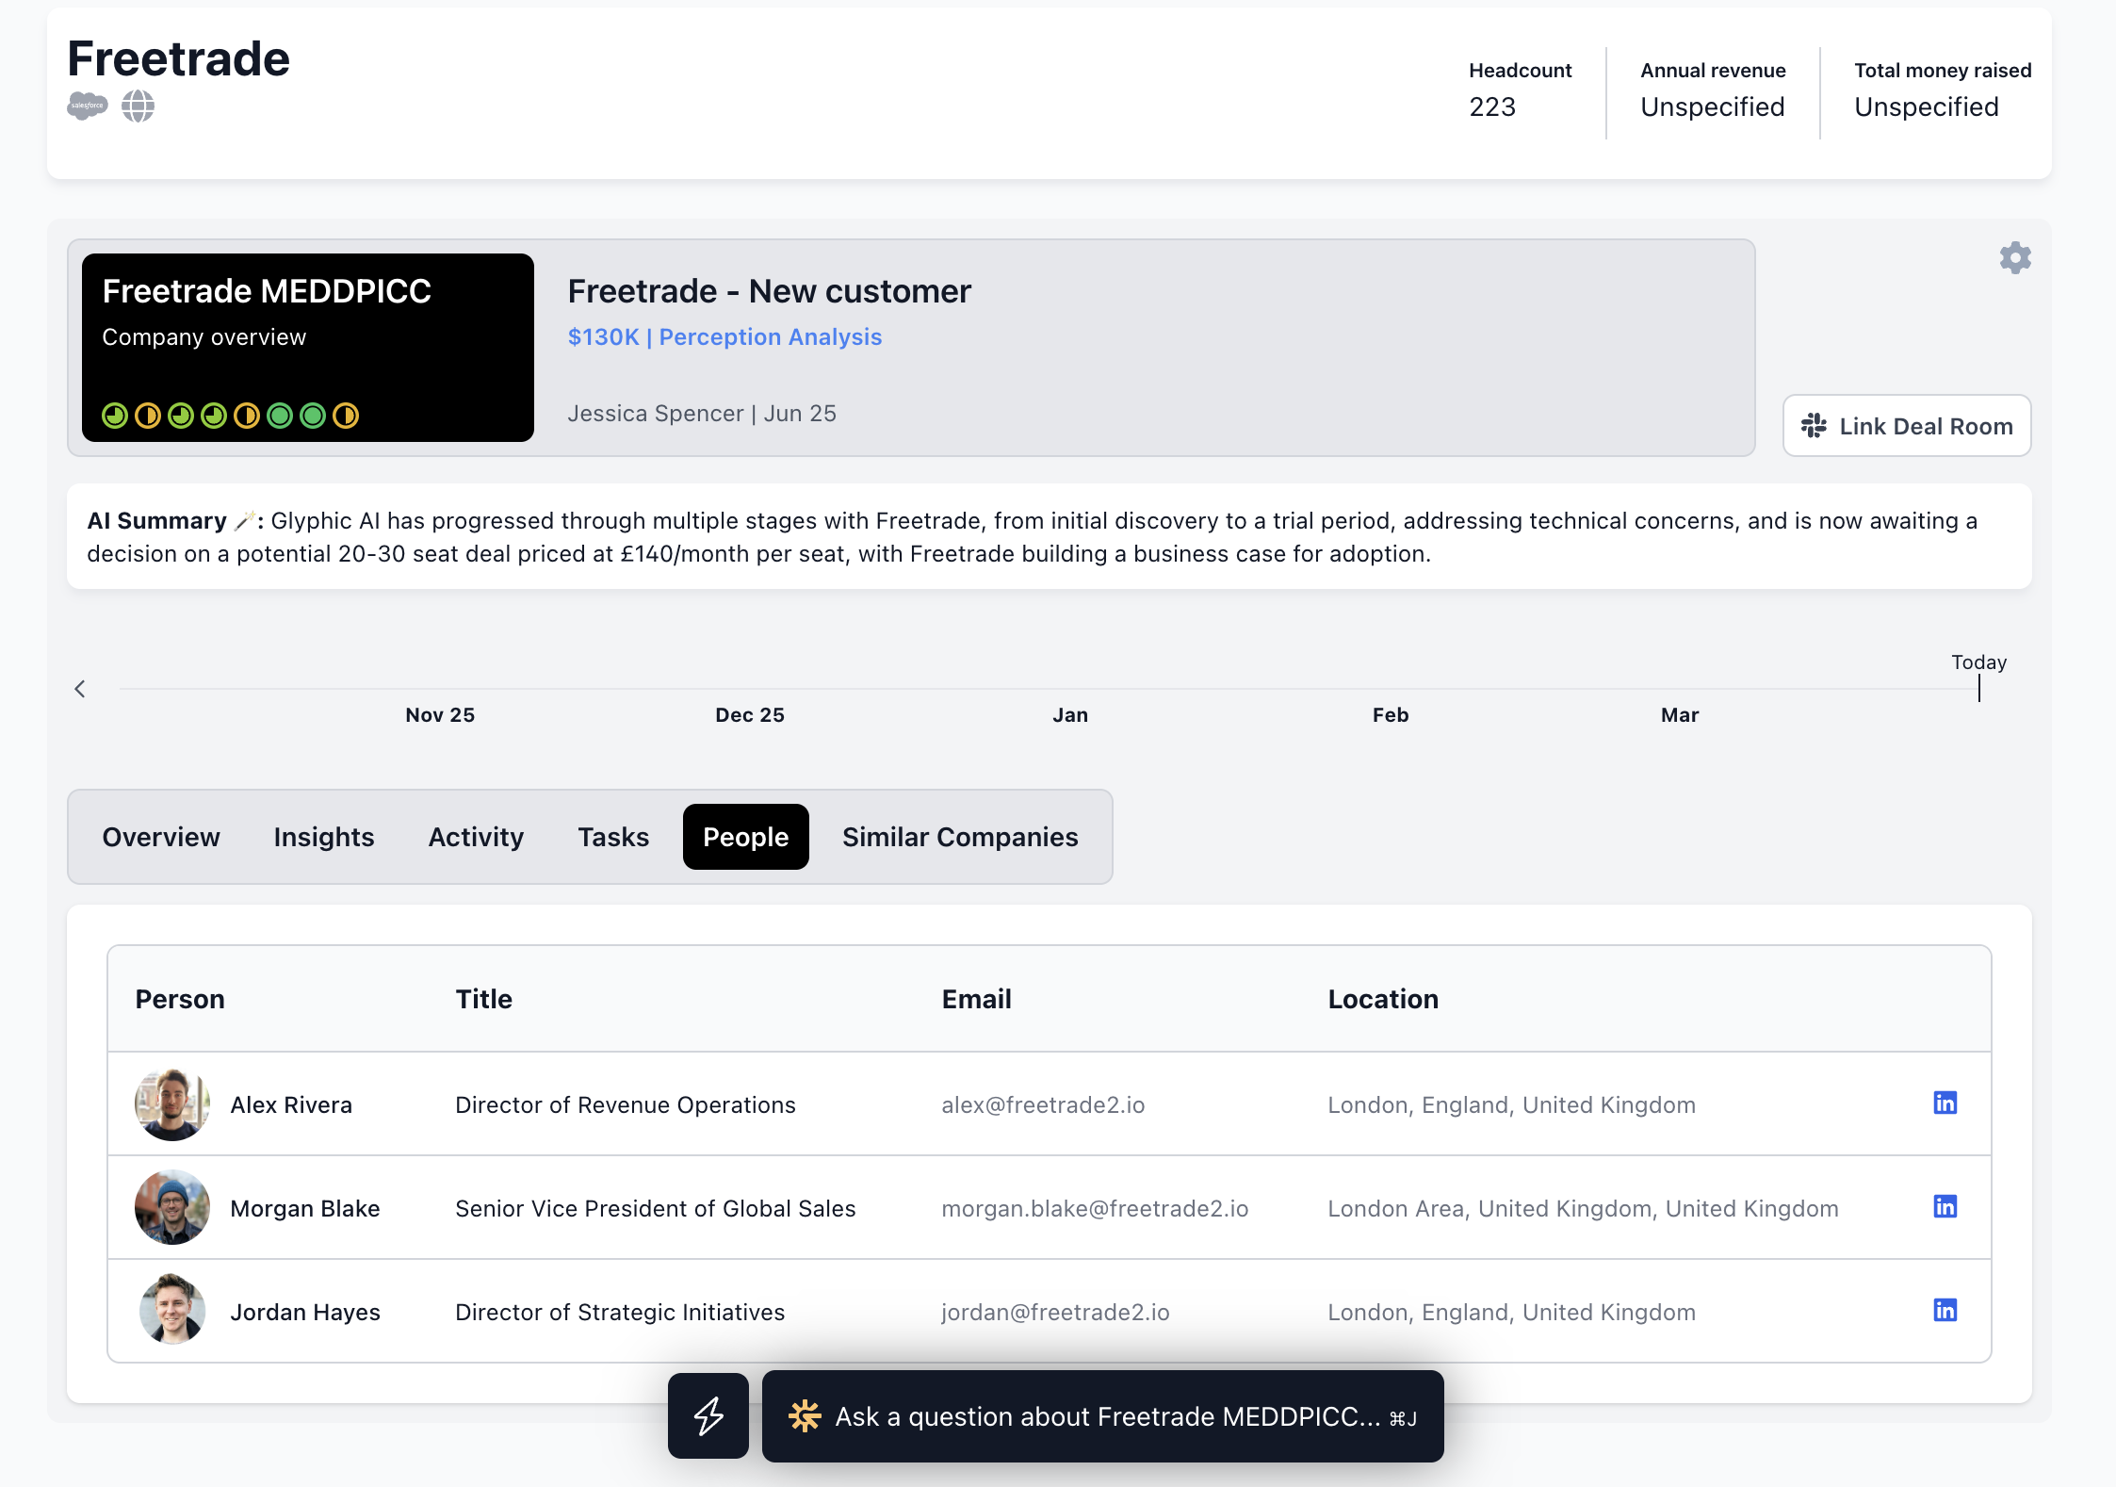Click the Email column header
Viewport: 2116px width, 1487px height.
pyautogui.click(x=977, y=999)
